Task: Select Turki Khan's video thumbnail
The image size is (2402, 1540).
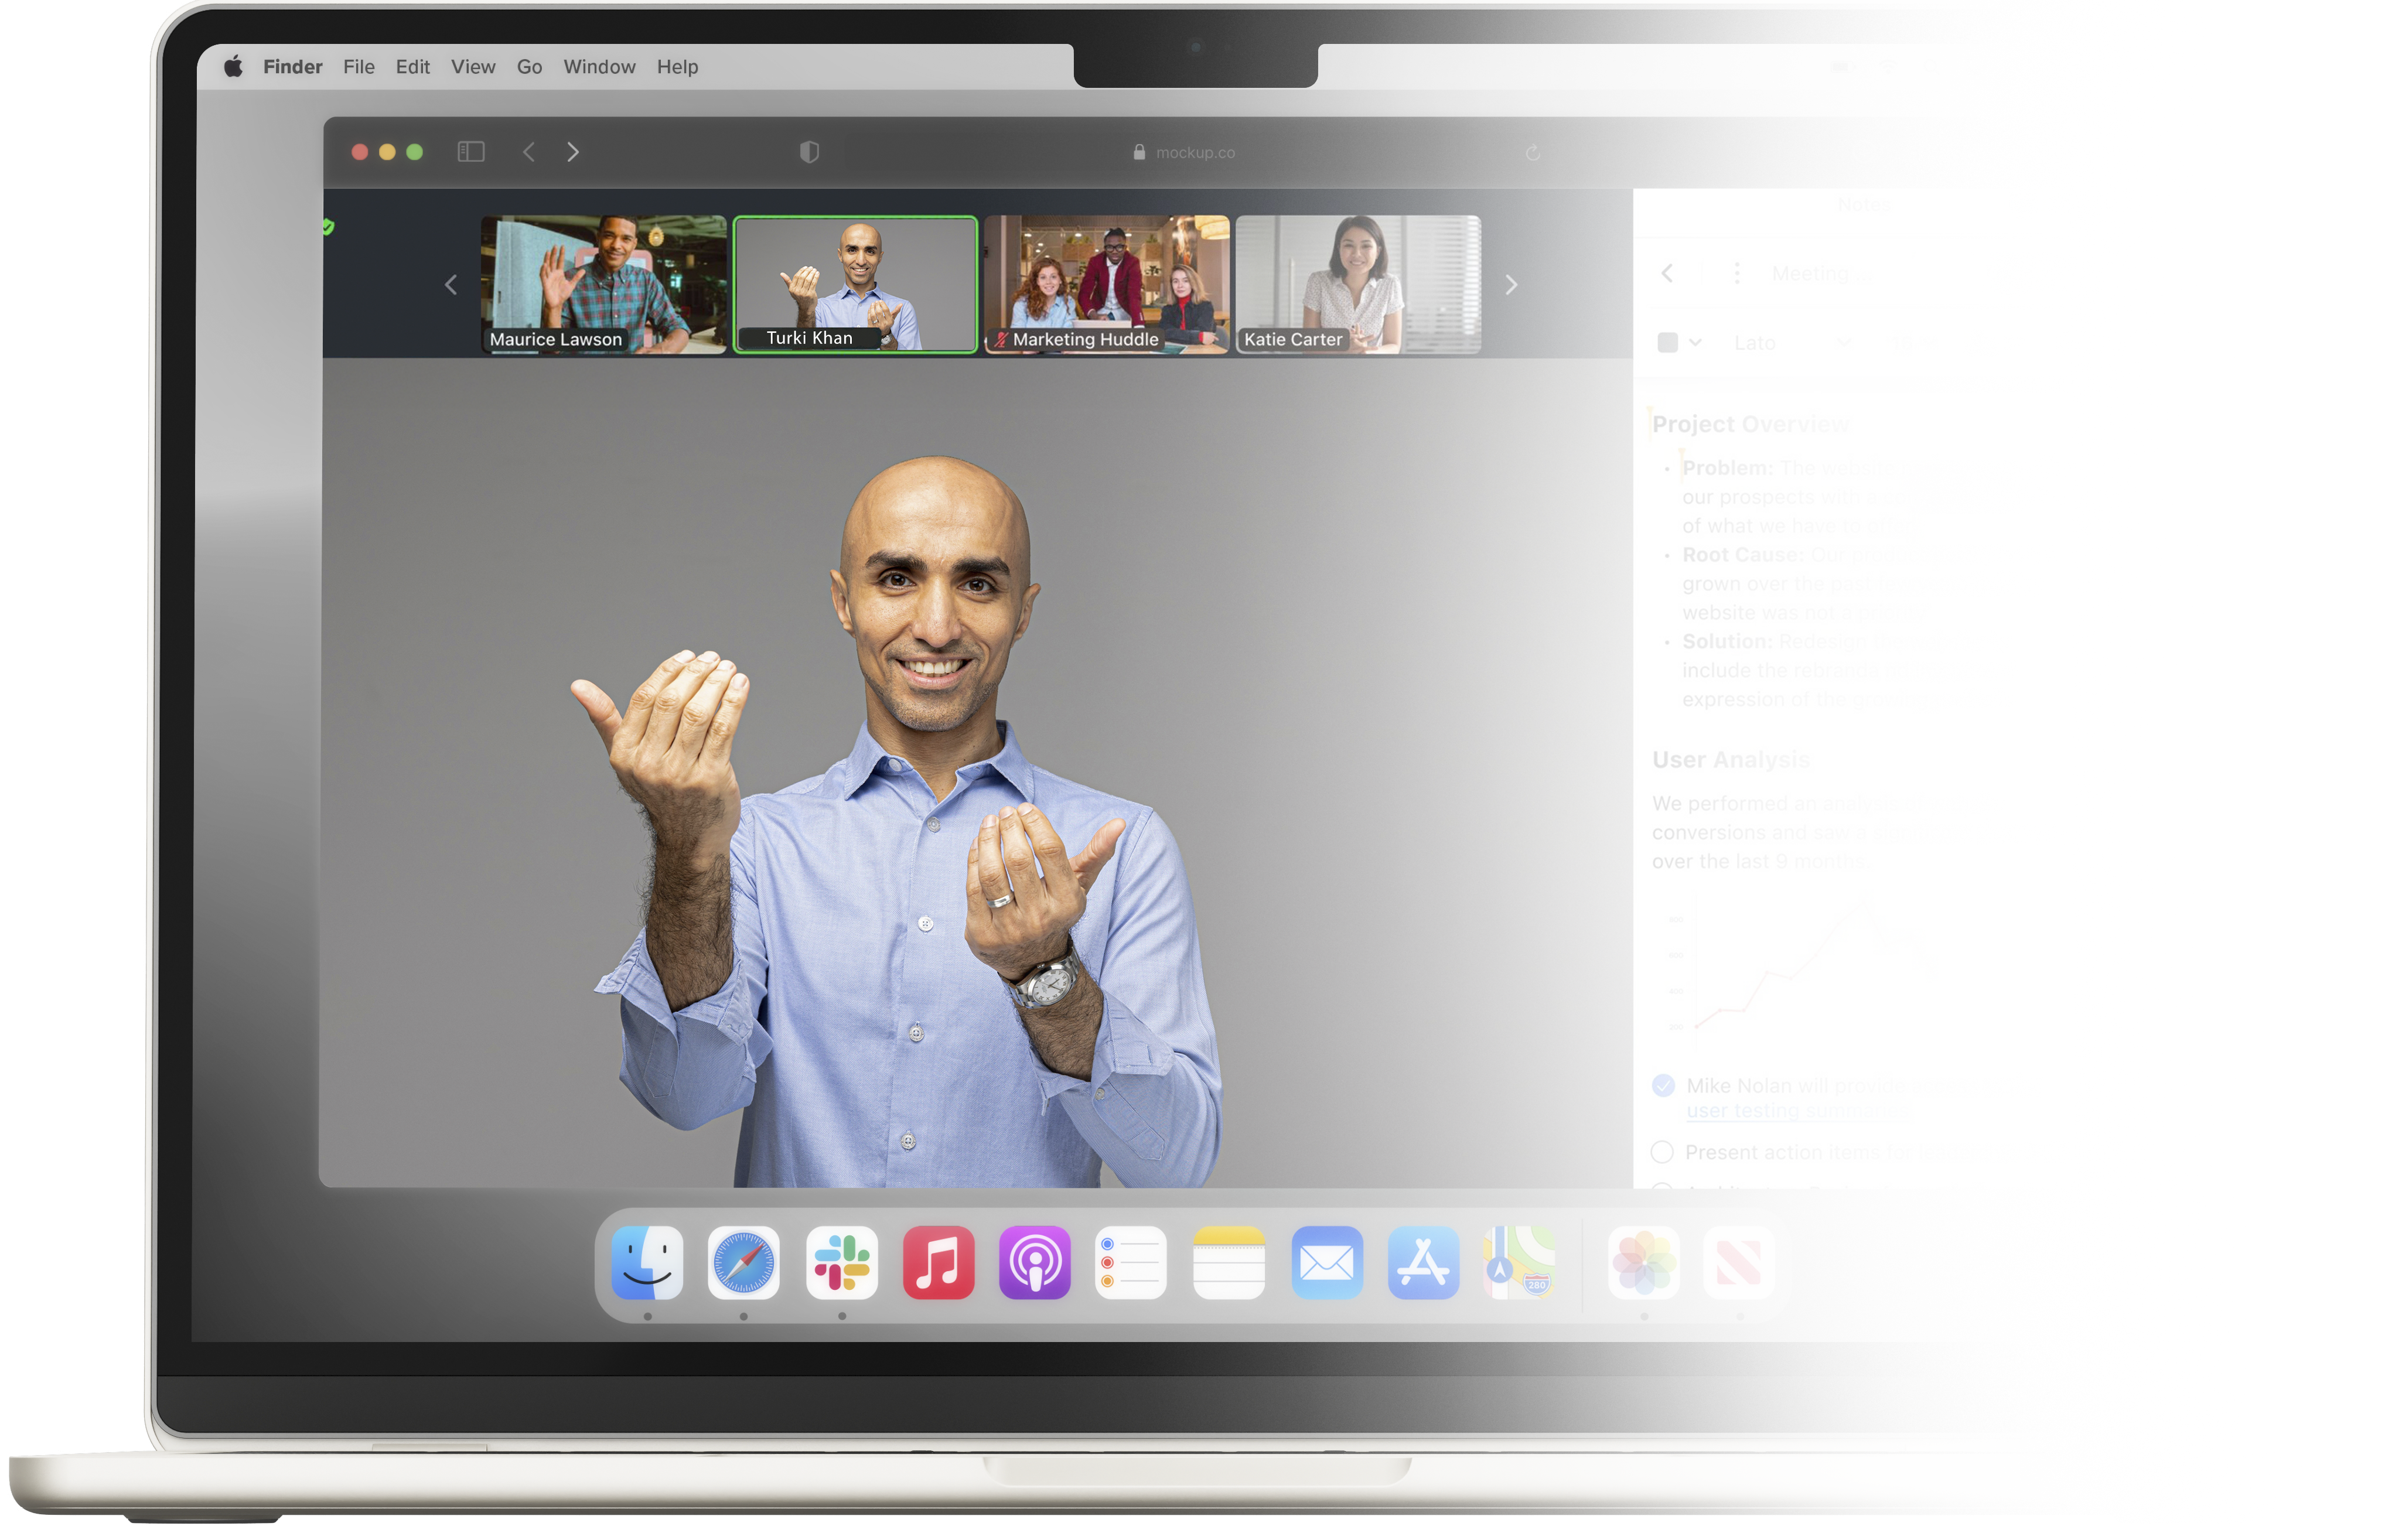Action: 855,285
